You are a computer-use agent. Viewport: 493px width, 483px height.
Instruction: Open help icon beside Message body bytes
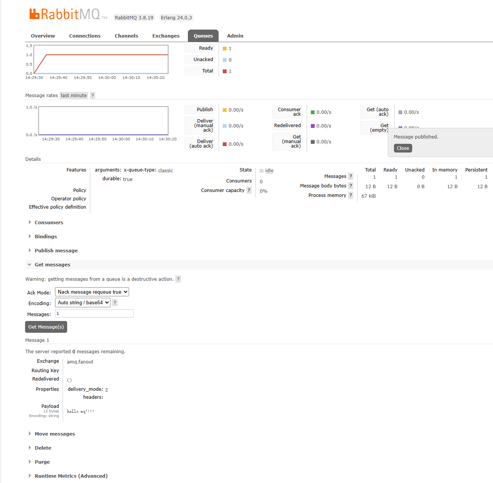pos(351,186)
